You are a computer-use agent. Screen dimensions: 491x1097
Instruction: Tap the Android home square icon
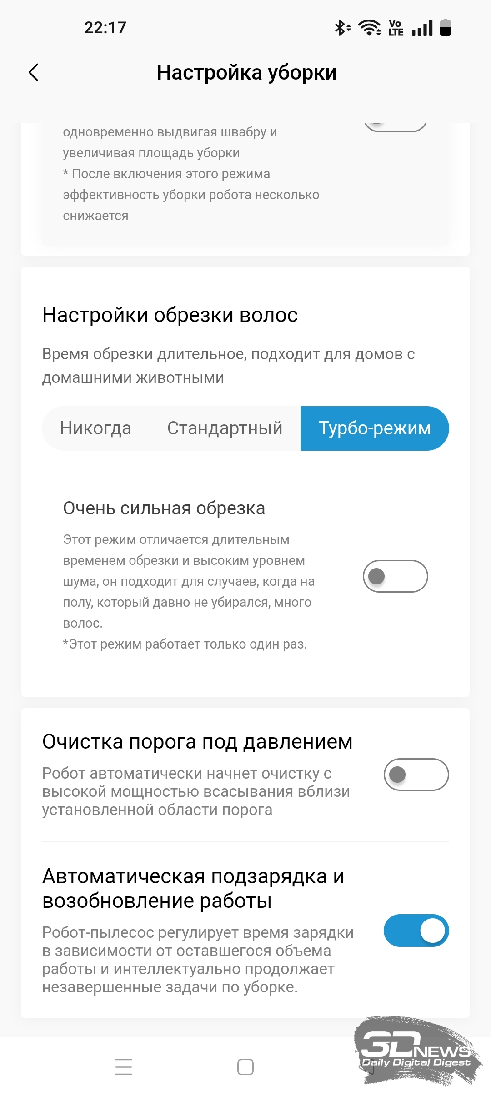tap(245, 1067)
